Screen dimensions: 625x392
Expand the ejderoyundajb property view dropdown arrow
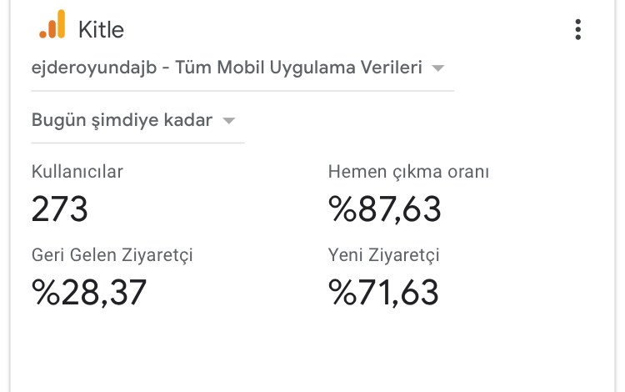437,68
